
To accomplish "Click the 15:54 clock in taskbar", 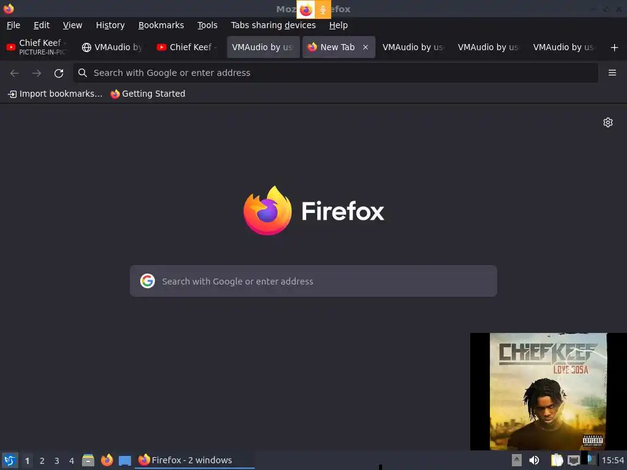I will tap(612, 460).
